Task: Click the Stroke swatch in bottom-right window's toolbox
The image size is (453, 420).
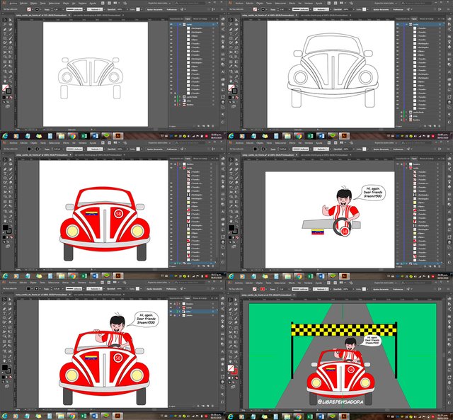Action: 234,371
